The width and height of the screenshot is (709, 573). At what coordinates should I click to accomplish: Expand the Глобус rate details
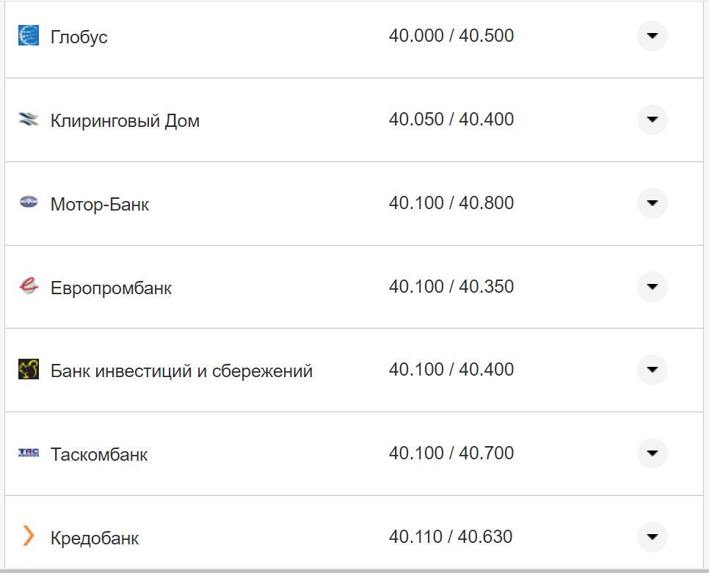point(652,35)
